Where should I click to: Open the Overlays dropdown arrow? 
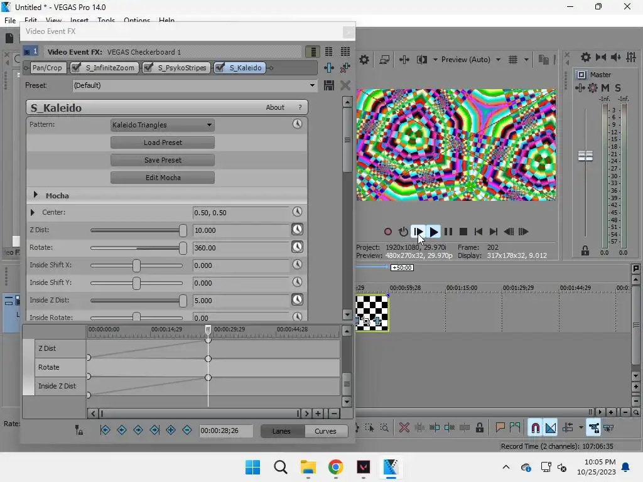click(527, 60)
